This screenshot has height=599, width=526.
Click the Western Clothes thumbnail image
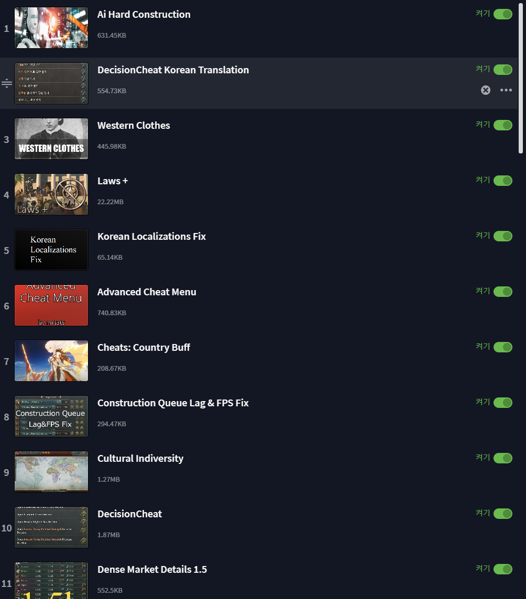[51, 139]
